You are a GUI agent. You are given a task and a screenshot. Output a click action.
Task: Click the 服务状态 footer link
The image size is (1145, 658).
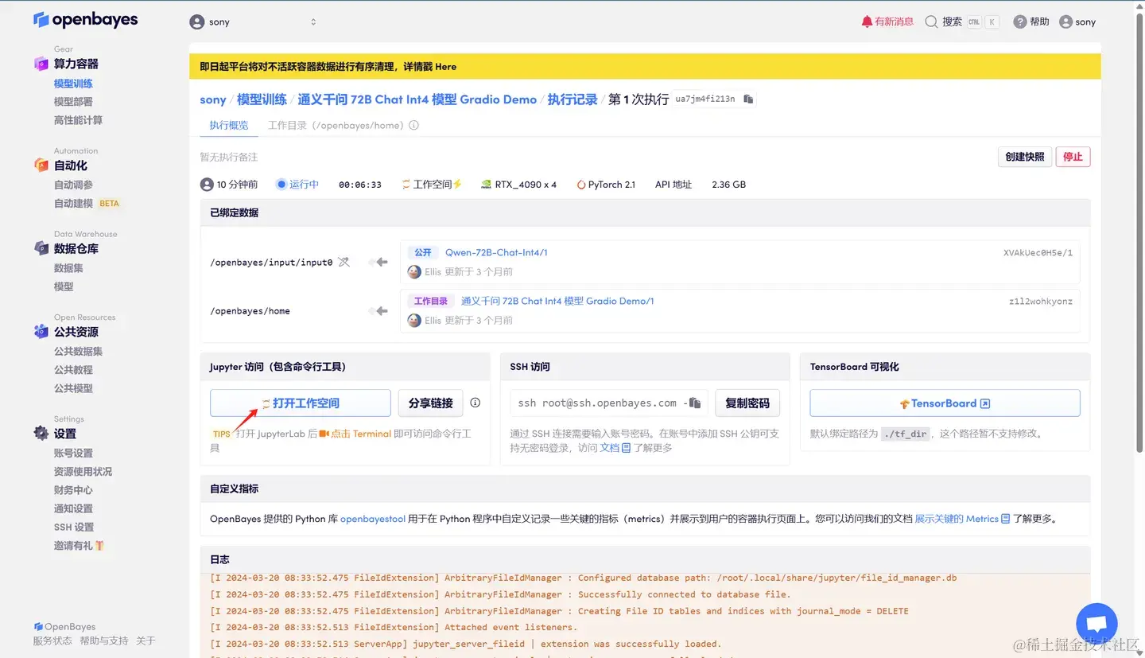(x=52, y=641)
